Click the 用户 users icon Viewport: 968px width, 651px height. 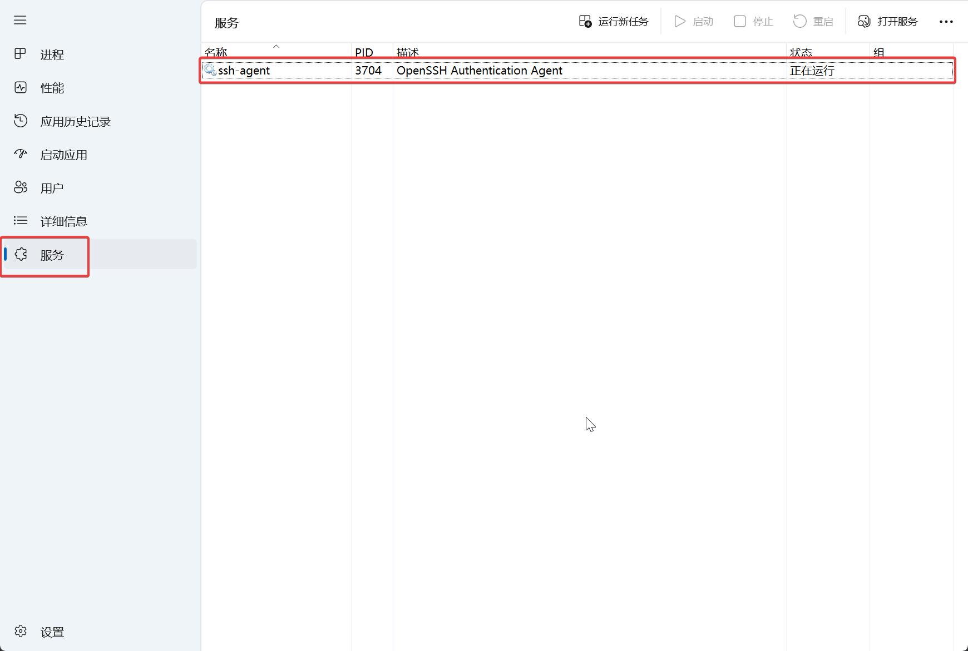[21, 188]
